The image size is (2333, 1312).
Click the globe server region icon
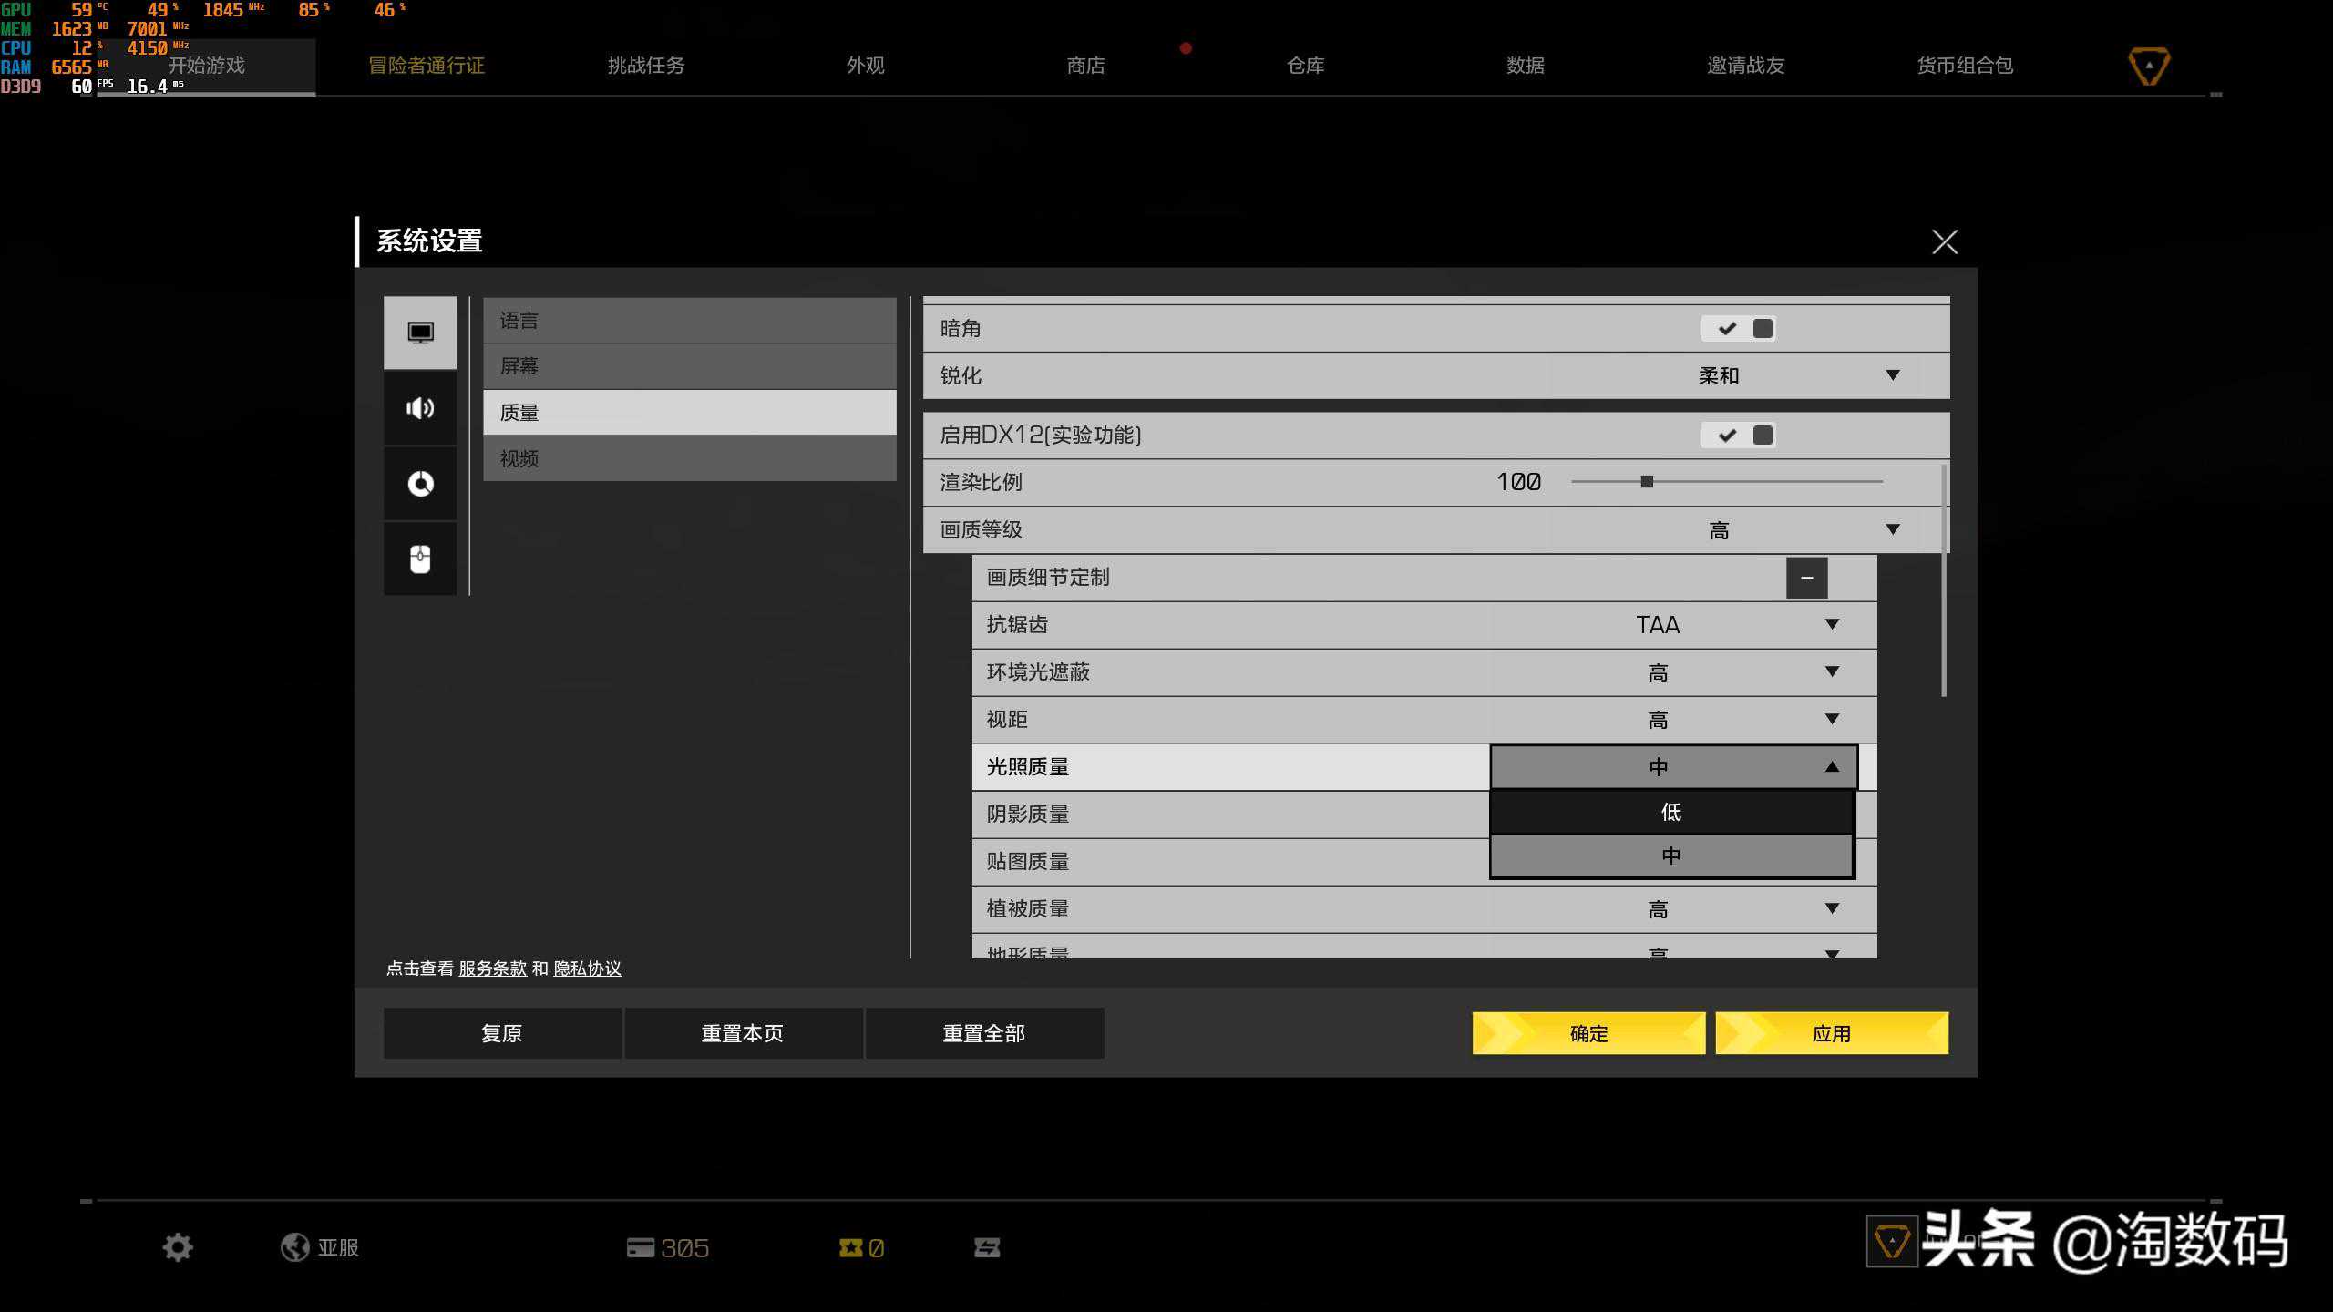[x=294, y=1247]
